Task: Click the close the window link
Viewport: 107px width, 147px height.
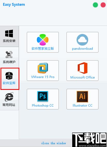Action: coord(54,143)
